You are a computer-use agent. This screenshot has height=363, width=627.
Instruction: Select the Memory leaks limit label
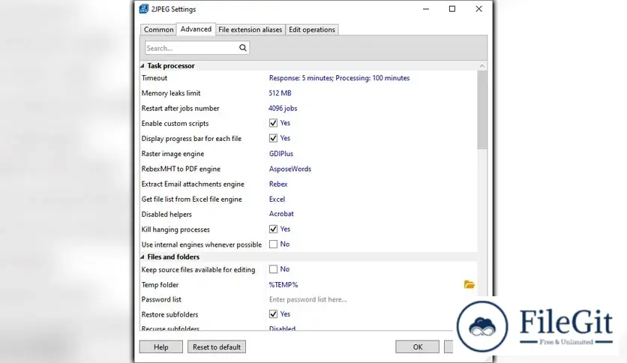[171, 93]
